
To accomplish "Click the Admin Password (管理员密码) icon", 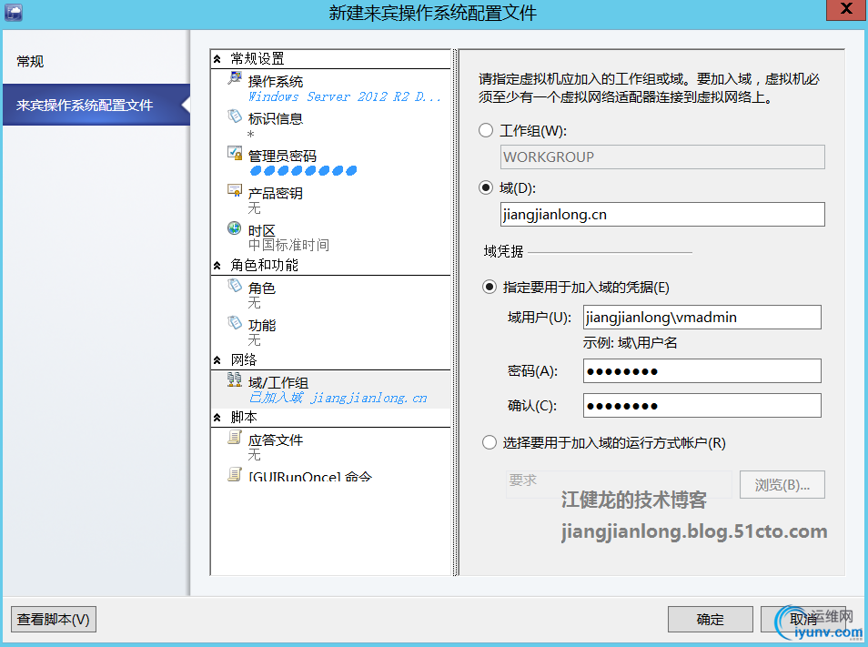I will (x=235, y=153).
